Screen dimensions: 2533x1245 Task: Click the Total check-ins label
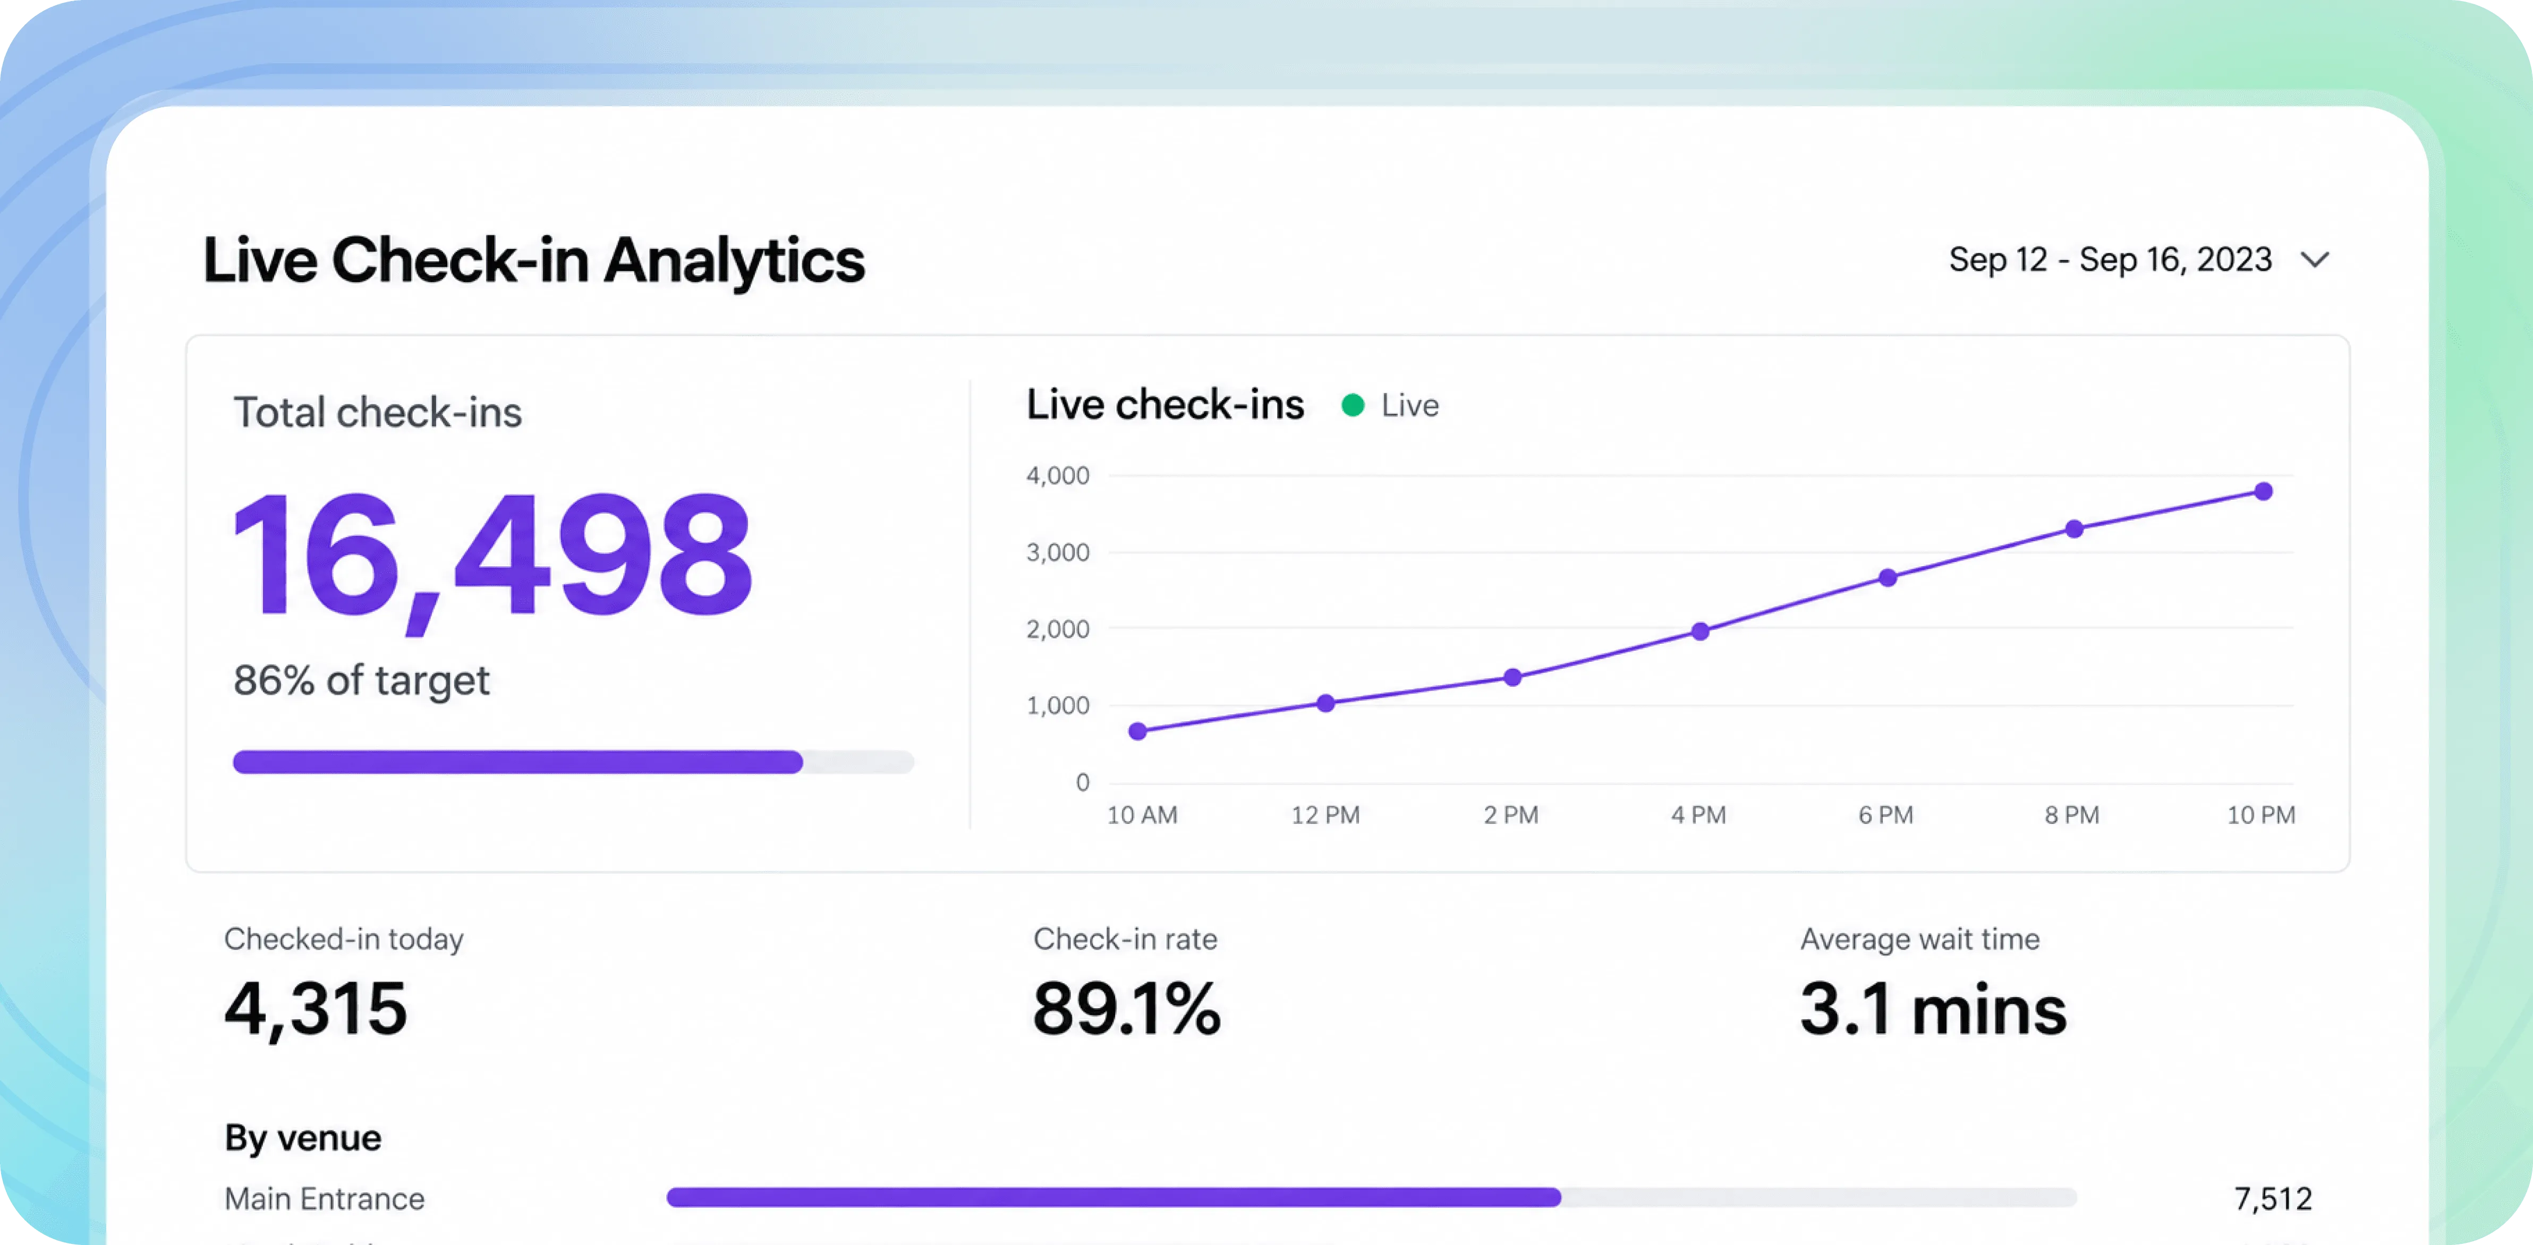coord(378,413)
